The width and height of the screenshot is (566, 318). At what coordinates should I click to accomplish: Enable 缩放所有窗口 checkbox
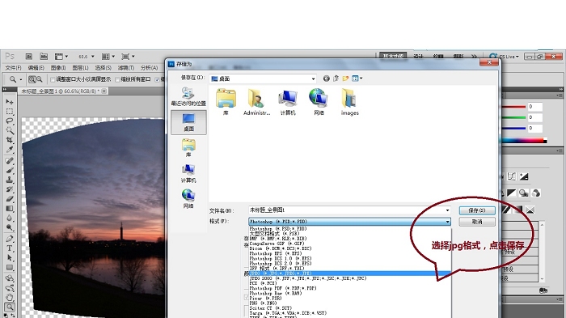pyautogui.click(x=117, y=79)
